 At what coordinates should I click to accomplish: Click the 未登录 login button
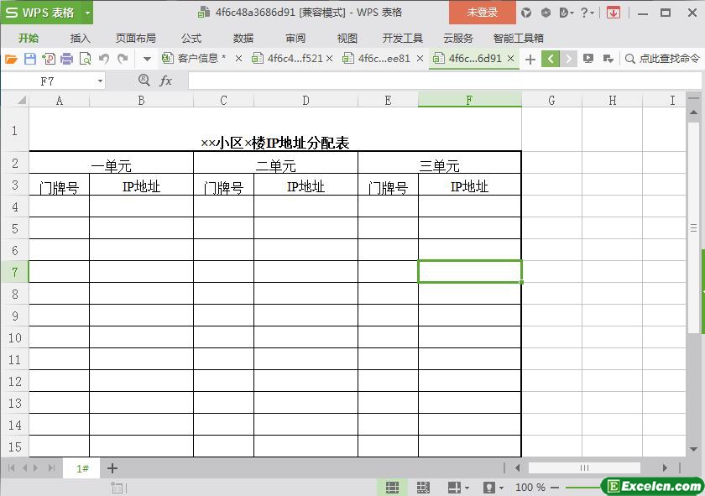[x=482, y=13]
